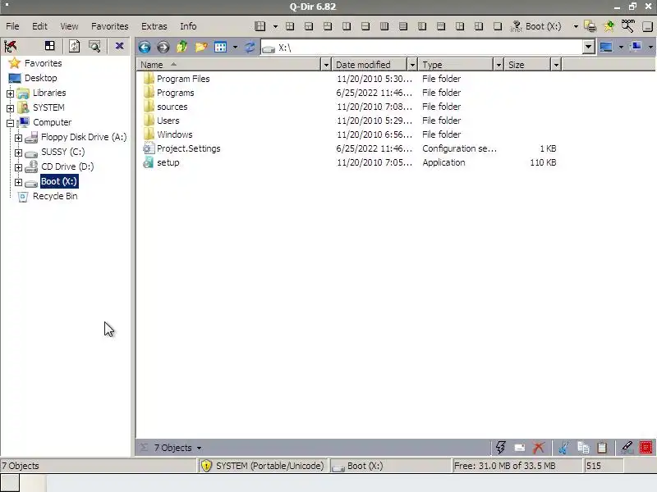Open the zoom magnifier tool
This screenshot has width=657, height=492.
tap(627, 26)
